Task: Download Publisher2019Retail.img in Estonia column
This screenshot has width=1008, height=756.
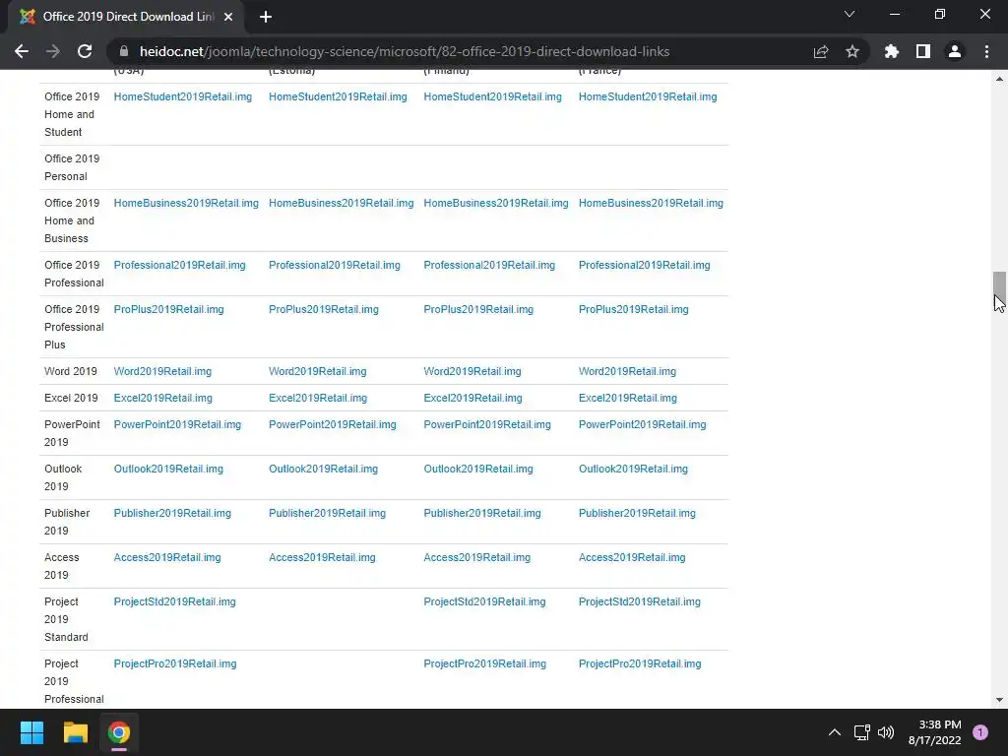Action: click(327, 513)
